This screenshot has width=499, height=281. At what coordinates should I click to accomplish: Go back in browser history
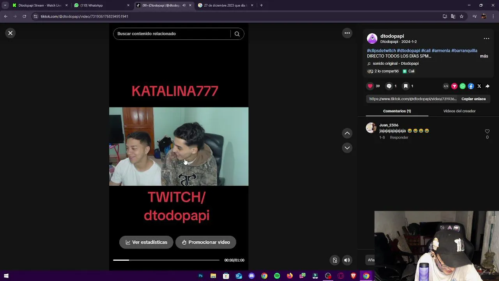5,16
